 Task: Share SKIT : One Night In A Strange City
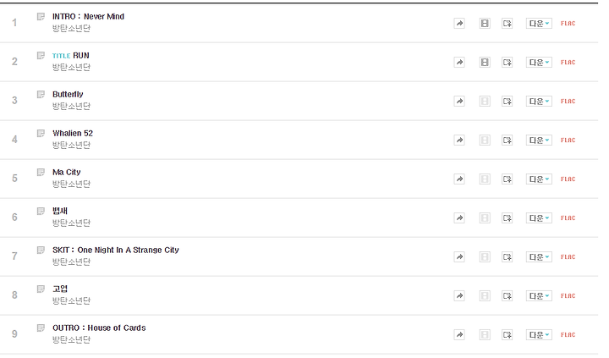(x=459, y=257)
